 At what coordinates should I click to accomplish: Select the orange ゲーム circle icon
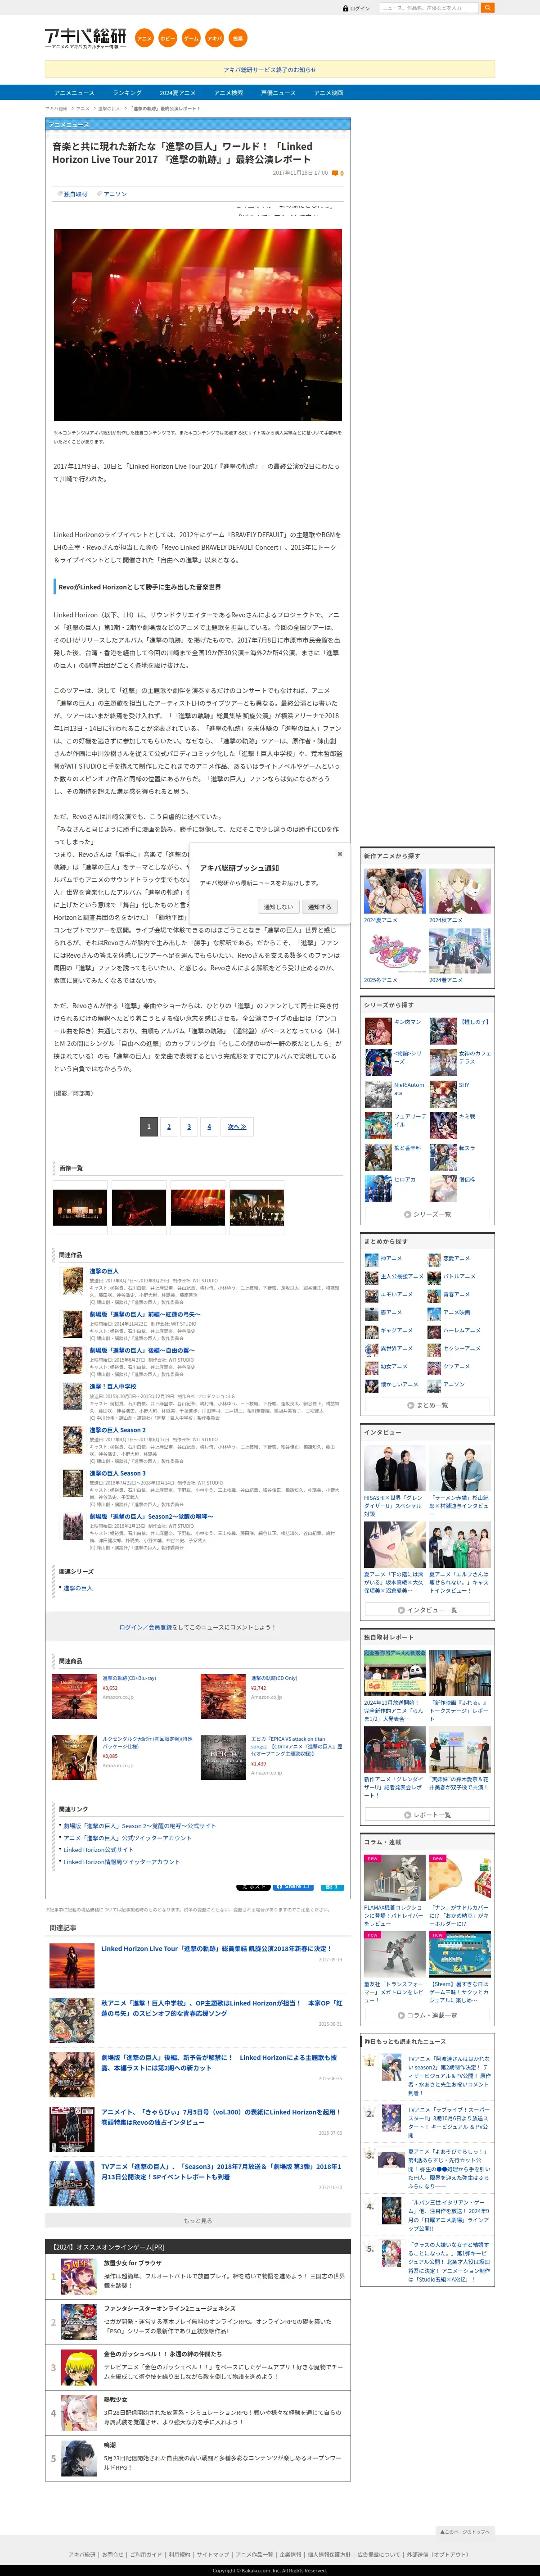tap(191, 38)
